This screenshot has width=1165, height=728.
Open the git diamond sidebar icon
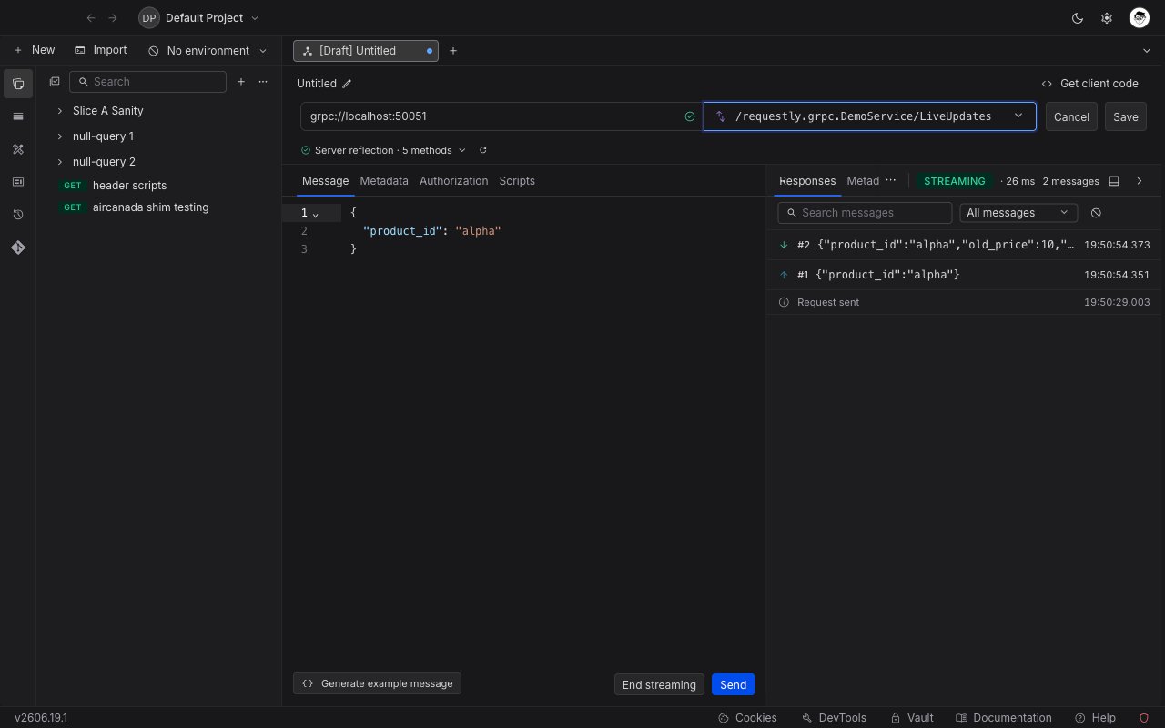click(18, 248)
